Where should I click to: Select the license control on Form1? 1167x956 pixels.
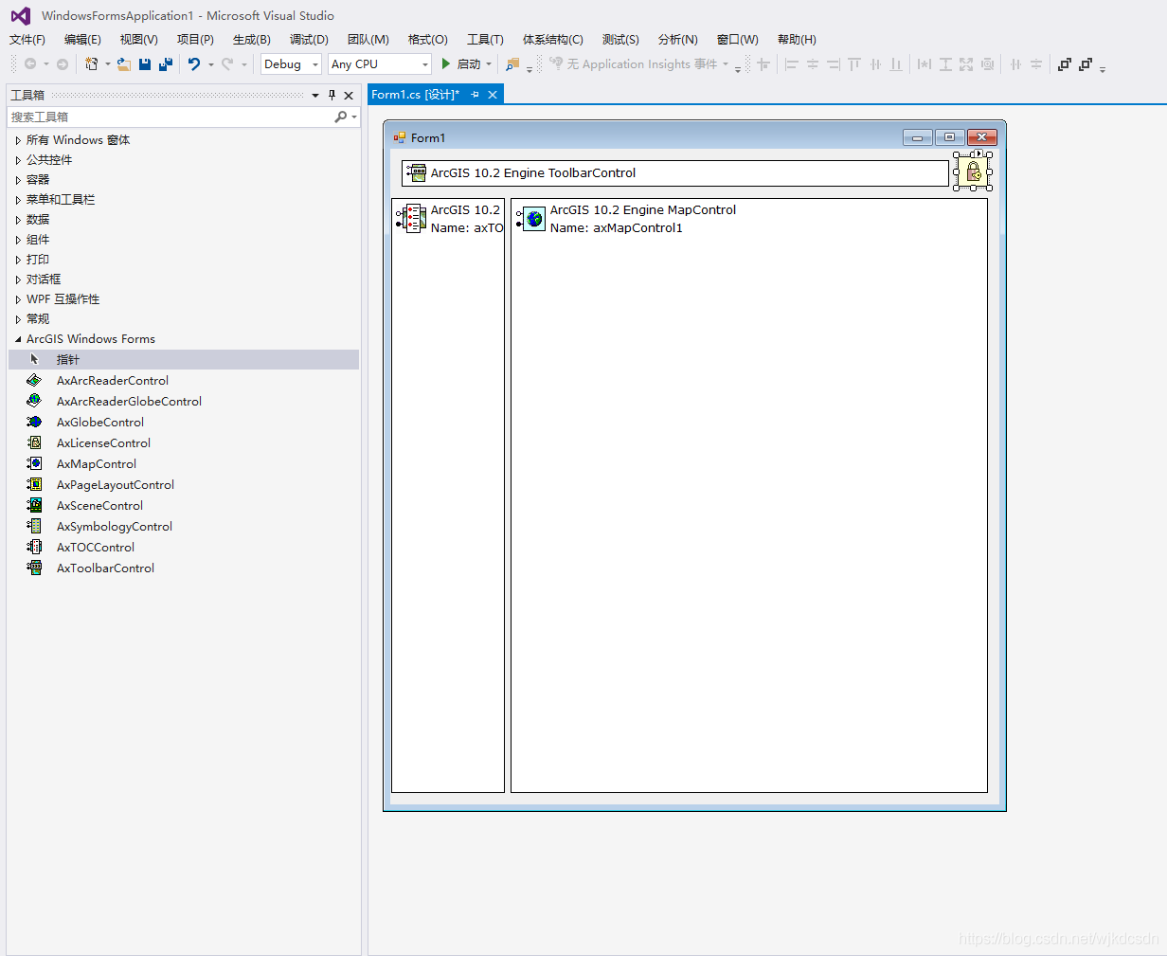tap(972, 171)
